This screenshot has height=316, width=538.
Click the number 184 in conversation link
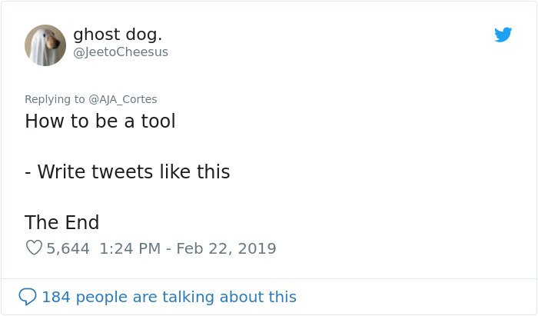coord(56,297)
